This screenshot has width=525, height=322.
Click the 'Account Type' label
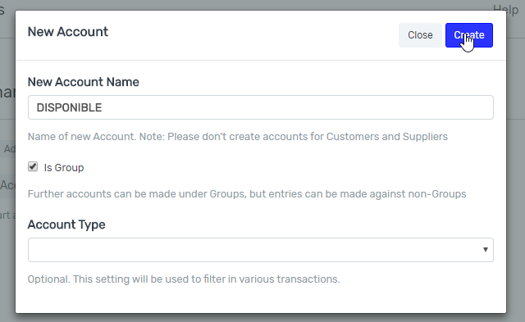coord(66,224)
